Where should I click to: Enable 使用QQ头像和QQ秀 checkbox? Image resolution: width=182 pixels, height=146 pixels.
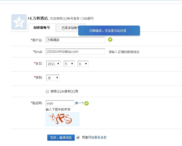47,91
